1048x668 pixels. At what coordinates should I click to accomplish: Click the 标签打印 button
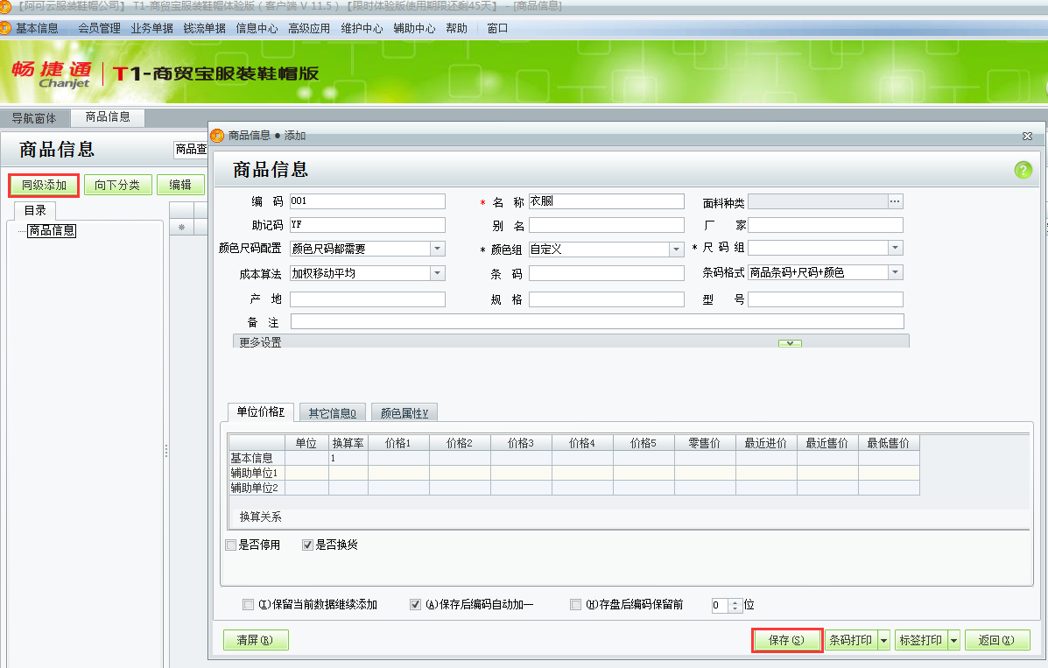920,641
